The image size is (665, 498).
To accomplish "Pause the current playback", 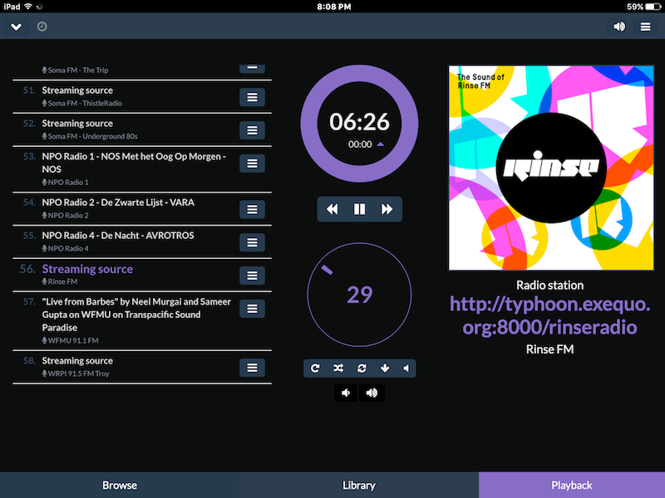I will coord(360,209).
